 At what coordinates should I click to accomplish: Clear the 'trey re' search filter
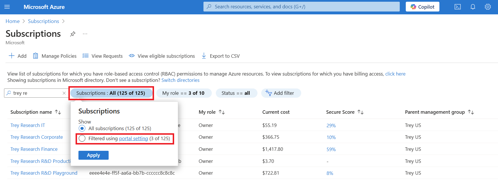coord(64,93)
